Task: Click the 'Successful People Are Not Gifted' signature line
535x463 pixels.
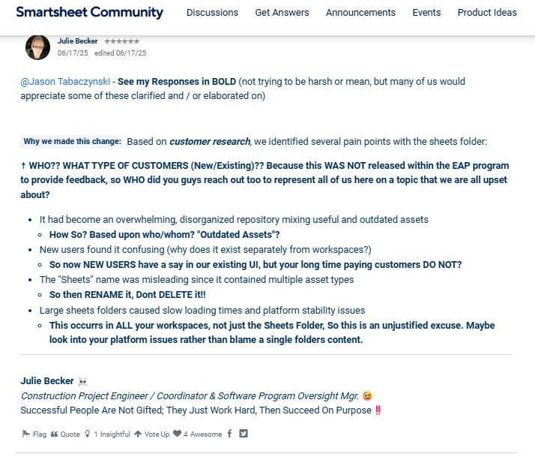Action: click(x=196, y=410)
